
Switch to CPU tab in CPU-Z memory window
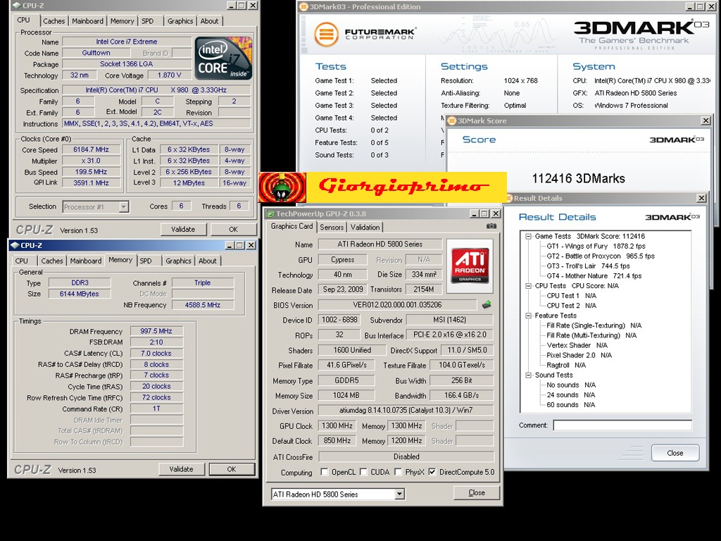click(22, 261)
